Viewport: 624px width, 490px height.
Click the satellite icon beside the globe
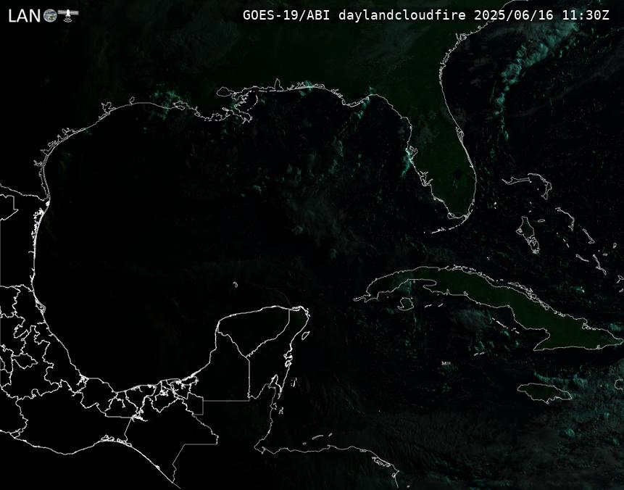click(68, 14)
